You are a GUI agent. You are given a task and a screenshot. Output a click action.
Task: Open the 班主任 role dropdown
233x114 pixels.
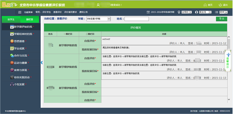pyautogui.click(x=205, y=12)
